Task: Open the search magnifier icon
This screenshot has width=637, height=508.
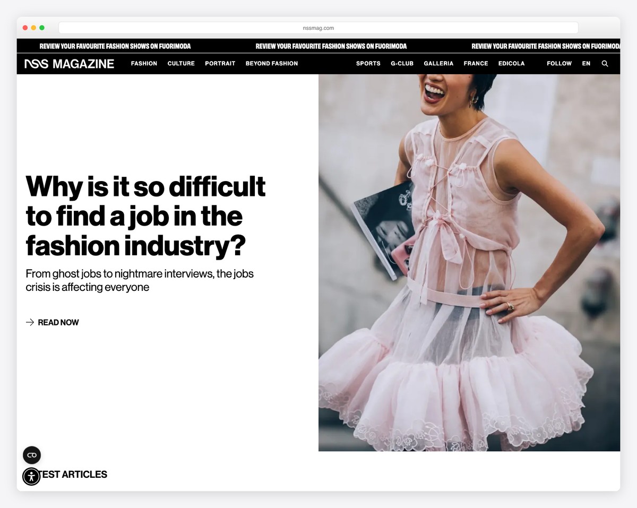Action: [x=605, y=64]
